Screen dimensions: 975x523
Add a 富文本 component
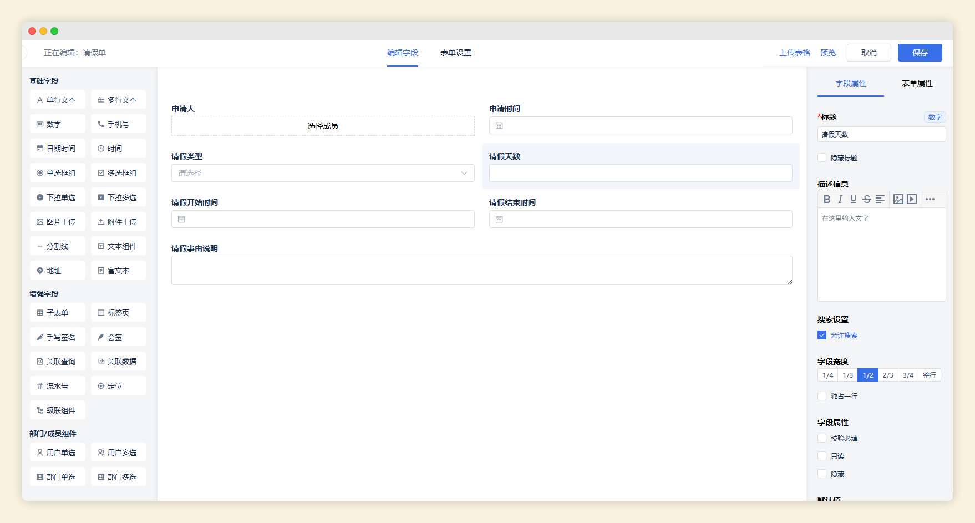119,271
